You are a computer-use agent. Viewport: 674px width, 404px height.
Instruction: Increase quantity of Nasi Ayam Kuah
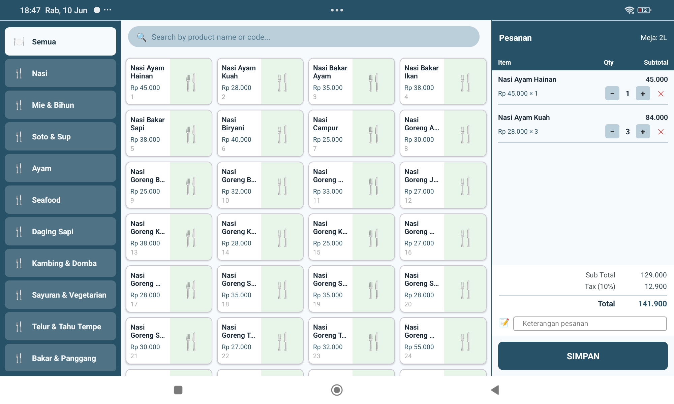click(x=643, y=132)
